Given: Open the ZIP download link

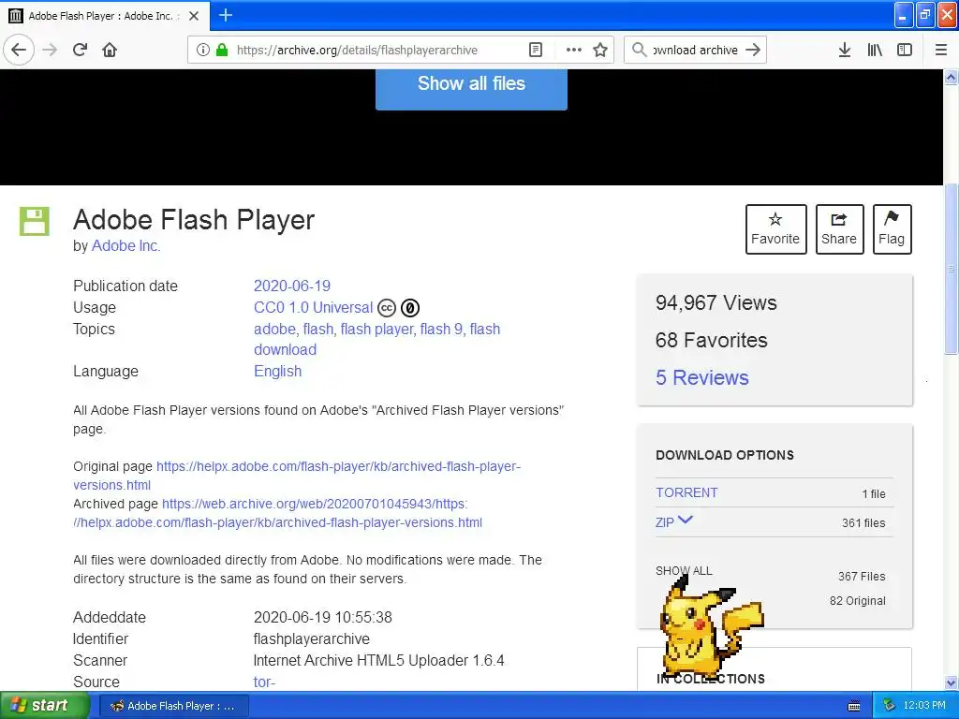Looking at the screenshot, I should point(665,522).
